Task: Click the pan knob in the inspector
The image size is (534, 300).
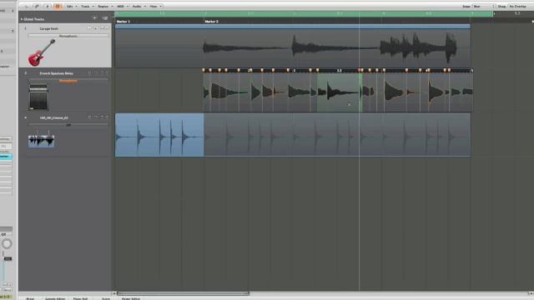Action: click(7, 244)
